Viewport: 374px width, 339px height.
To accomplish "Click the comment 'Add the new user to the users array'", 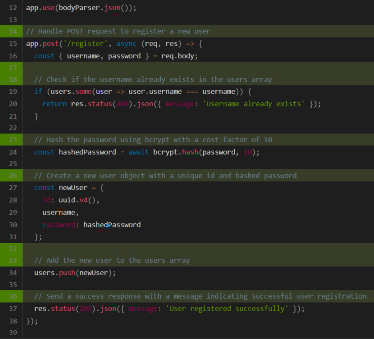I will coord(112,260).
